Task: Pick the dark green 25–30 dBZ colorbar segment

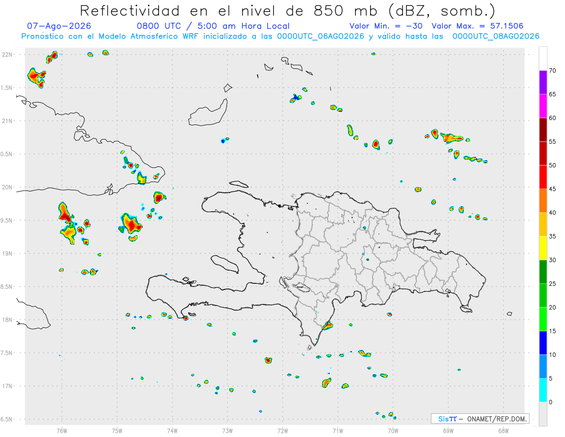Action: tap(543, 272)
